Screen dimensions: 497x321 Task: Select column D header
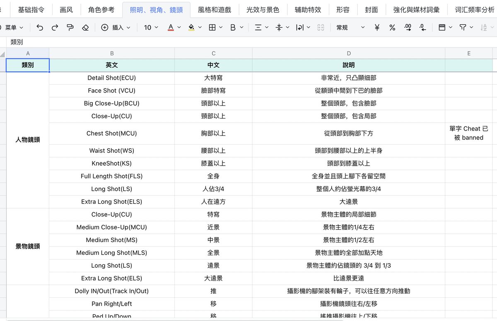click(349, 53)
